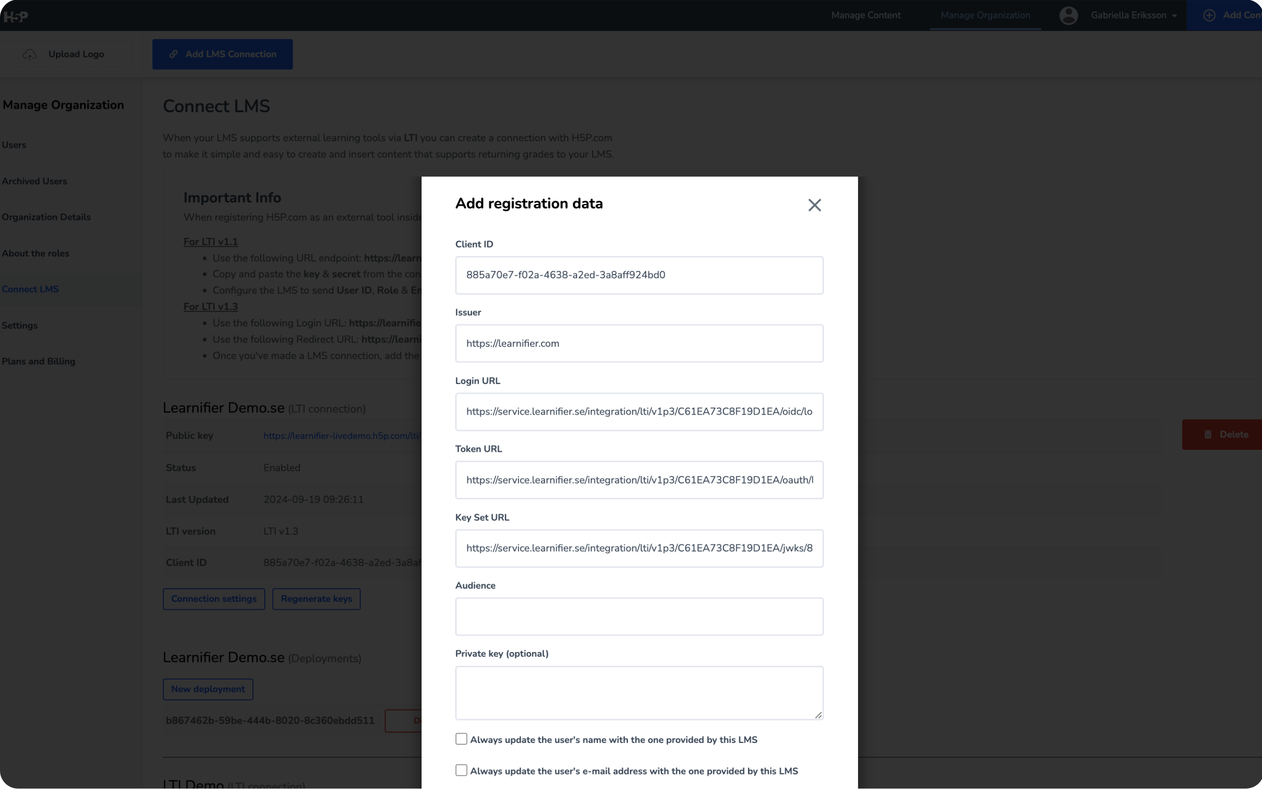Click the trash icon on Delete button

click(1208, 434)
